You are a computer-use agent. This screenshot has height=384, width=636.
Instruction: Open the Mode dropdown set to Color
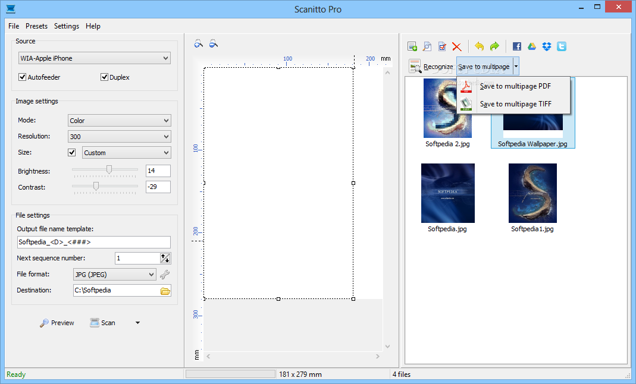pyautogui.click(x=119, y=120)
